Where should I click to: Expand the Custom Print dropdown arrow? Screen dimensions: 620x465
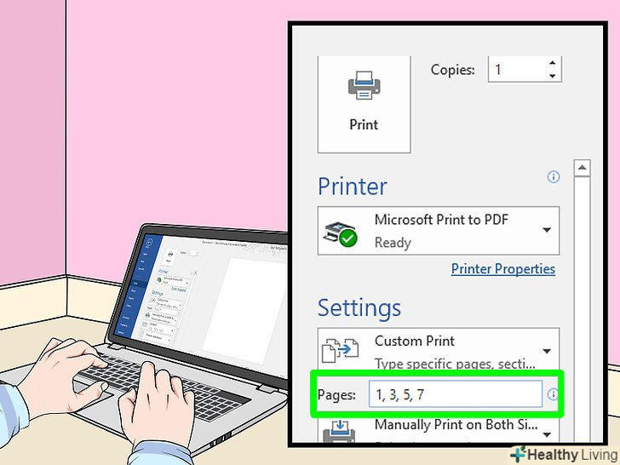click(547, 351)
